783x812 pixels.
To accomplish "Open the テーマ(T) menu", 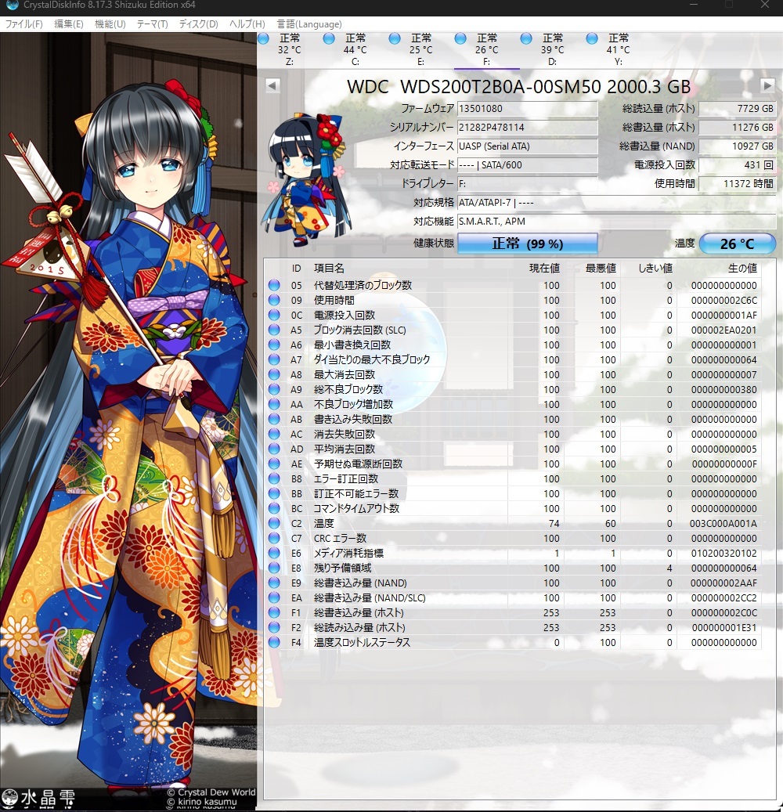I will pos(152,24).
